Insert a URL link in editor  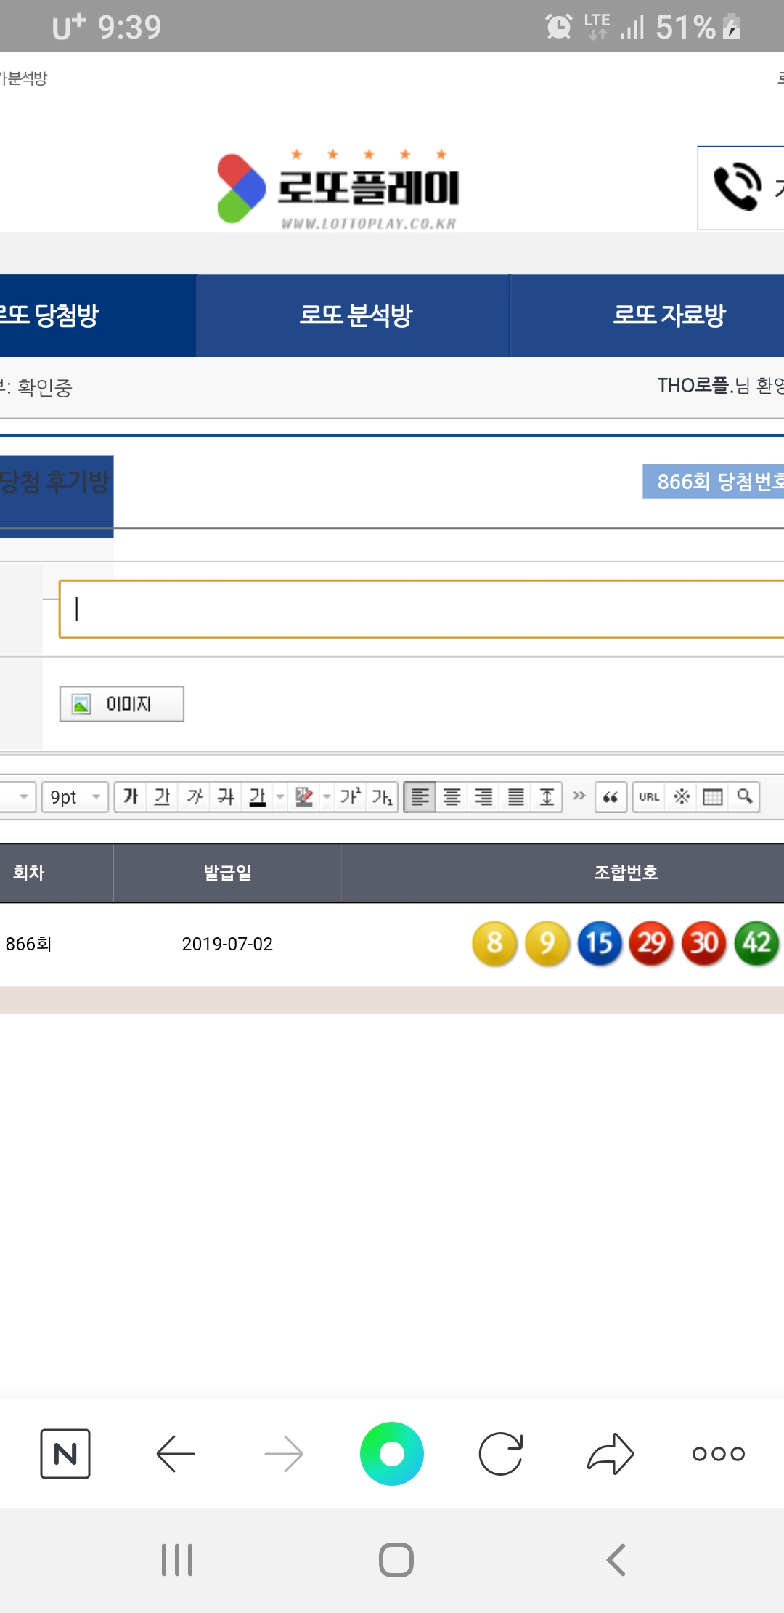[649, 797]
